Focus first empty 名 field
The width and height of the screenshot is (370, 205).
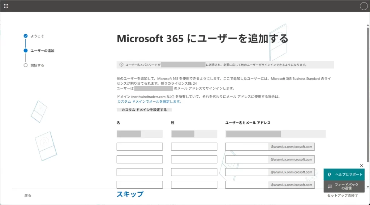pos(140,147)
